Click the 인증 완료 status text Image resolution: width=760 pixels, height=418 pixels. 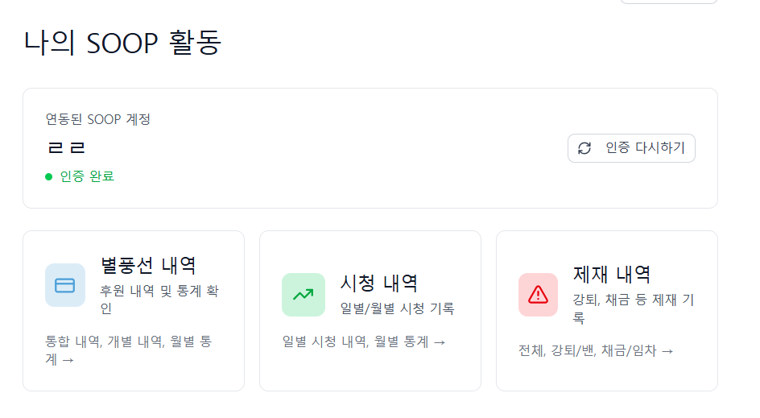click(87, 176)
